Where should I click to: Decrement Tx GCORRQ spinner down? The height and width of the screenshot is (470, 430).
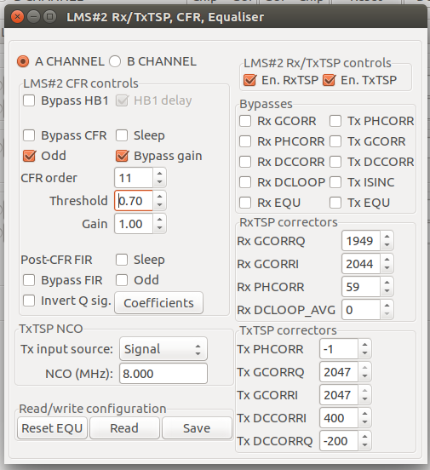point(364,376)
